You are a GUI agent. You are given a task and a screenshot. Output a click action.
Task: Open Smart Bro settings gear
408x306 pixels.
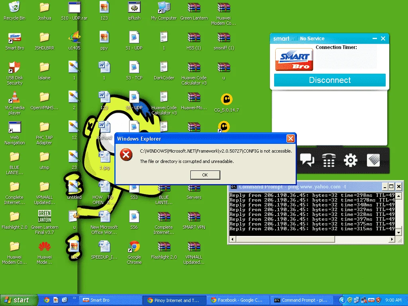click(351, 160)
